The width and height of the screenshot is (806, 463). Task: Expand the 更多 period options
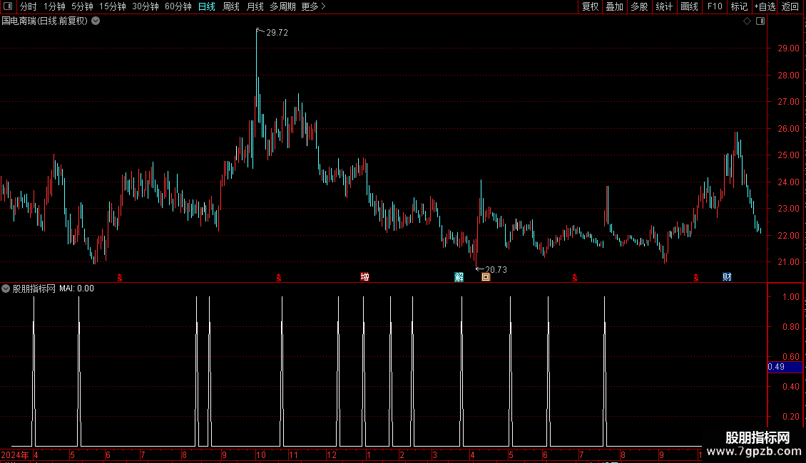[x=314, y=6]
